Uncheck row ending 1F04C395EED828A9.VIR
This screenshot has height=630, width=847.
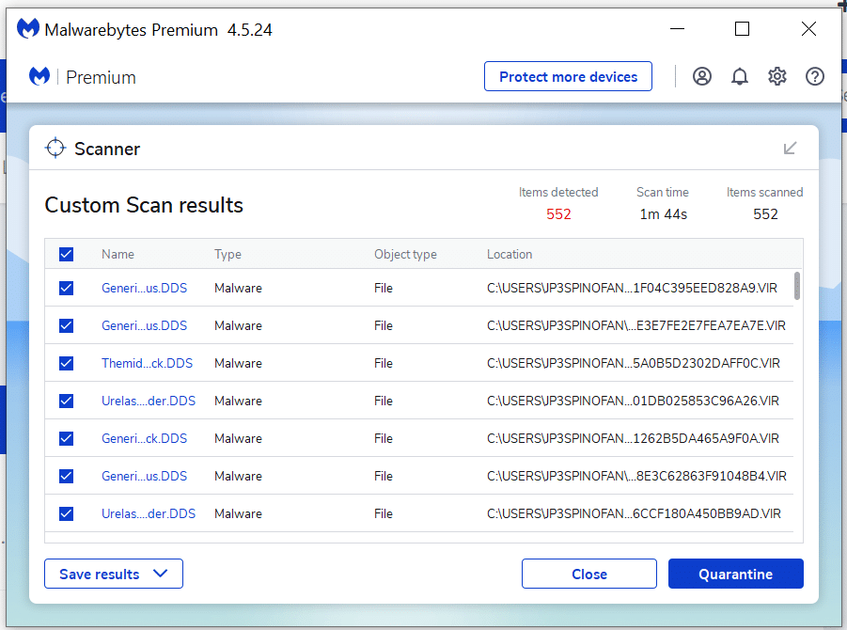67,288
